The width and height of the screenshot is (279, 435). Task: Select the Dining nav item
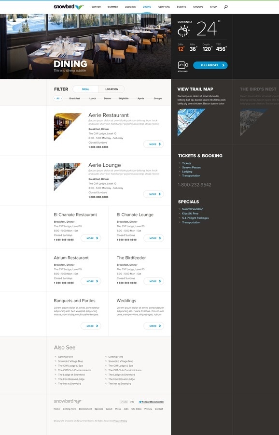coord(147,7)
